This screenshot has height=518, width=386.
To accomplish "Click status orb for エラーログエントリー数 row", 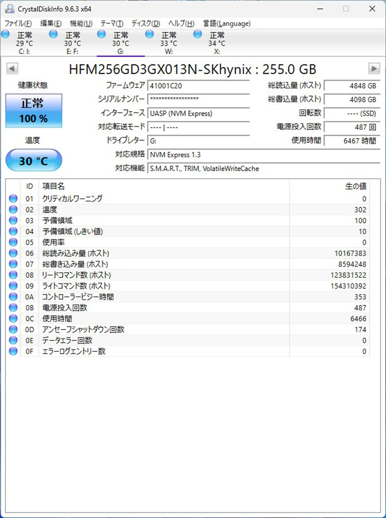I will coord(13,351).
